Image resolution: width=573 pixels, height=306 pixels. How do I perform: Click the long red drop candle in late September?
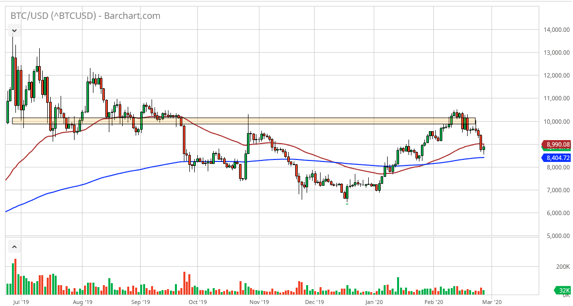coord(184,139)
